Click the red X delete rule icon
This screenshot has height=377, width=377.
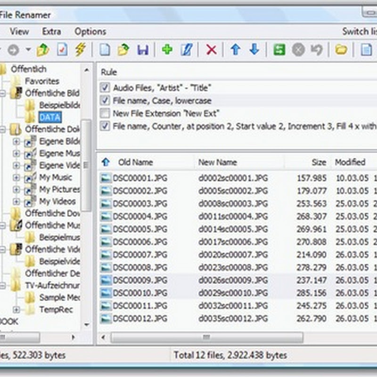click(x=211, y=49)
